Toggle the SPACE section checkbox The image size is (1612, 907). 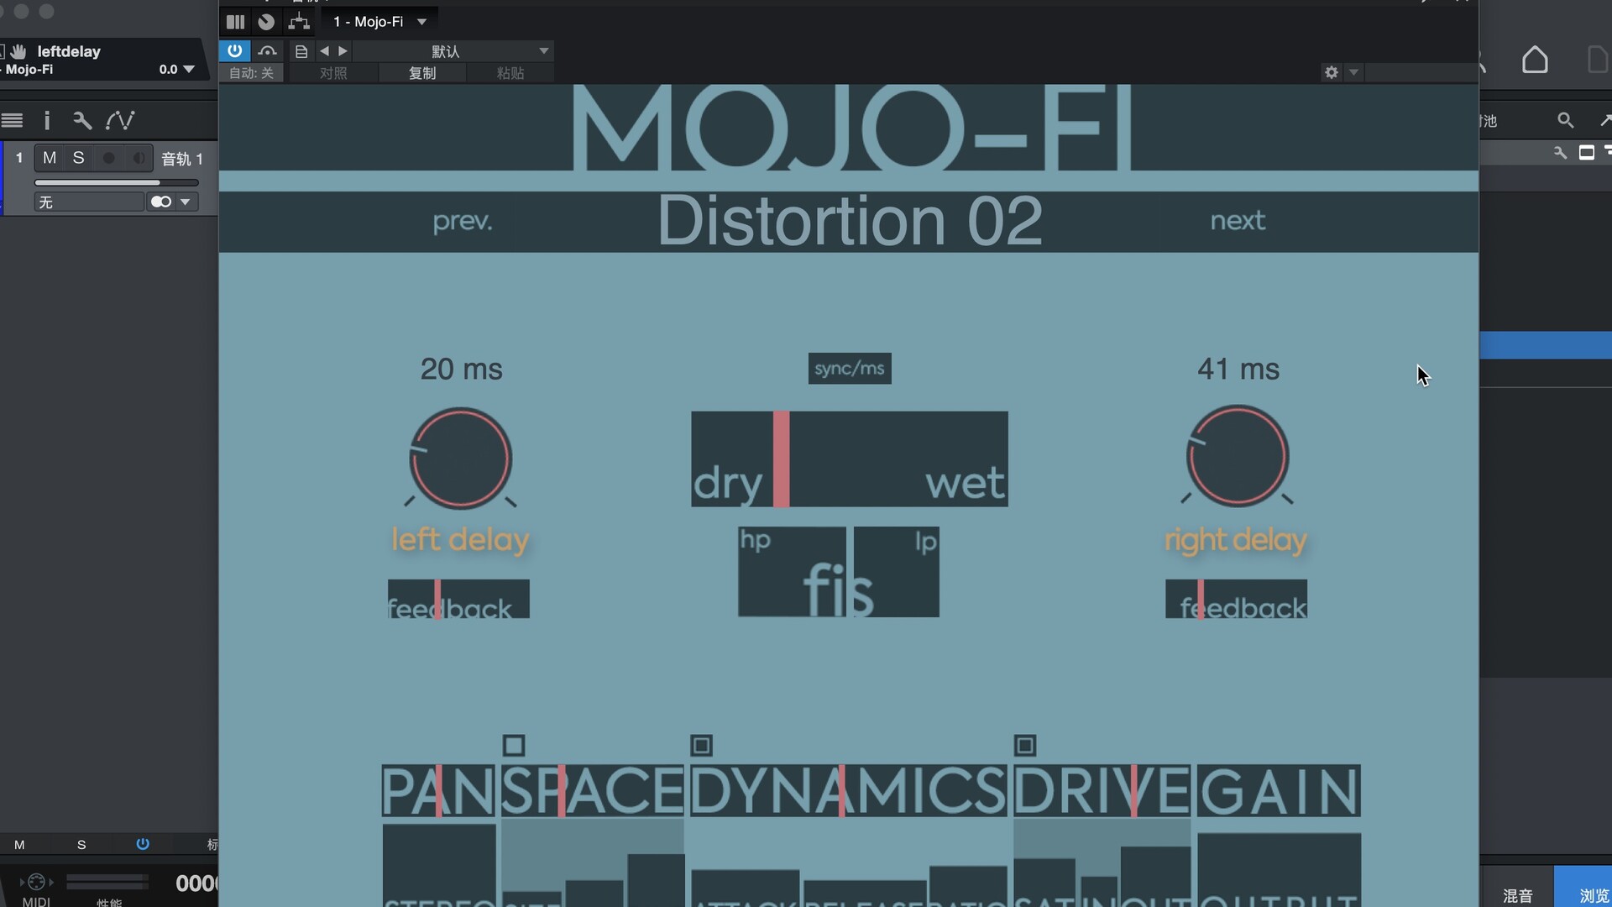(514, 746)
